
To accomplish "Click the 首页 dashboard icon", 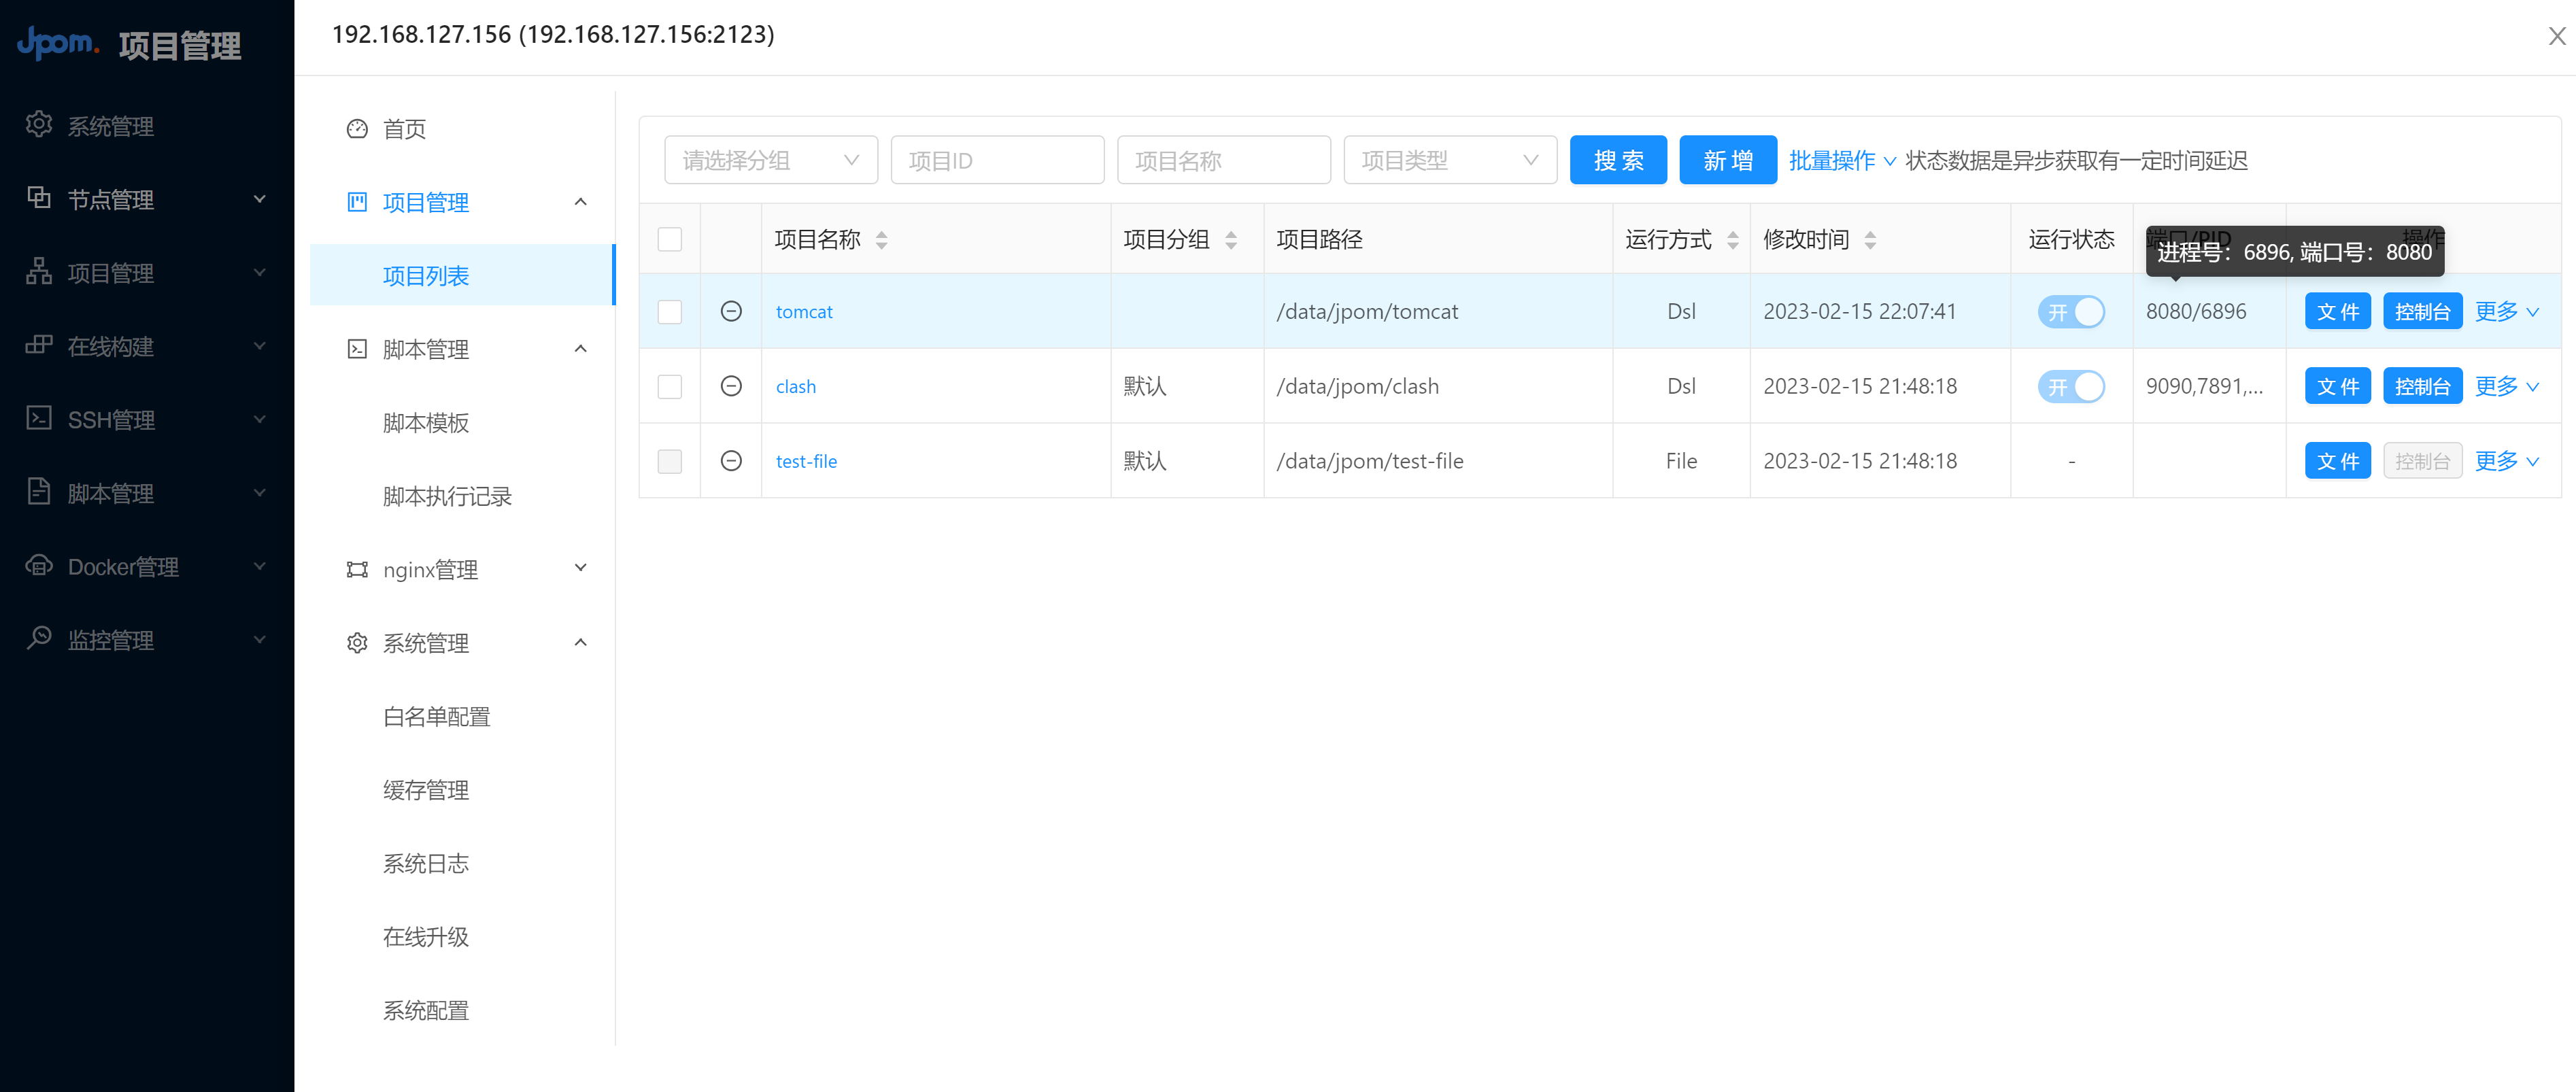I will pos(357,129).
